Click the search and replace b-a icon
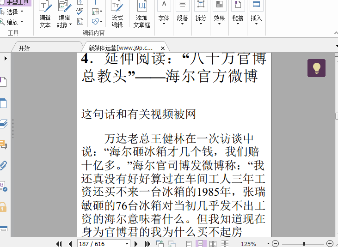The width and height of the screenshot is (338, 247). point(80,22)
